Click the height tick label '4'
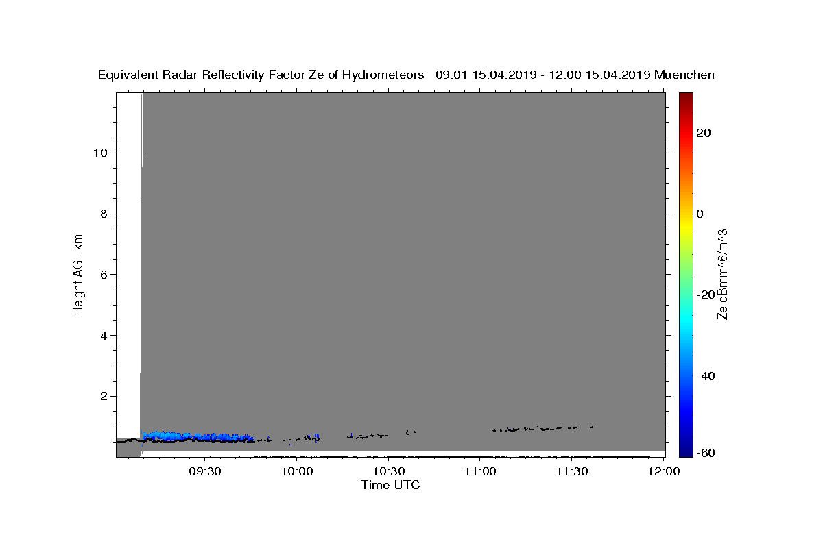Image resolution: width=823 pixels, height=548 pixels. pos(103,336)
